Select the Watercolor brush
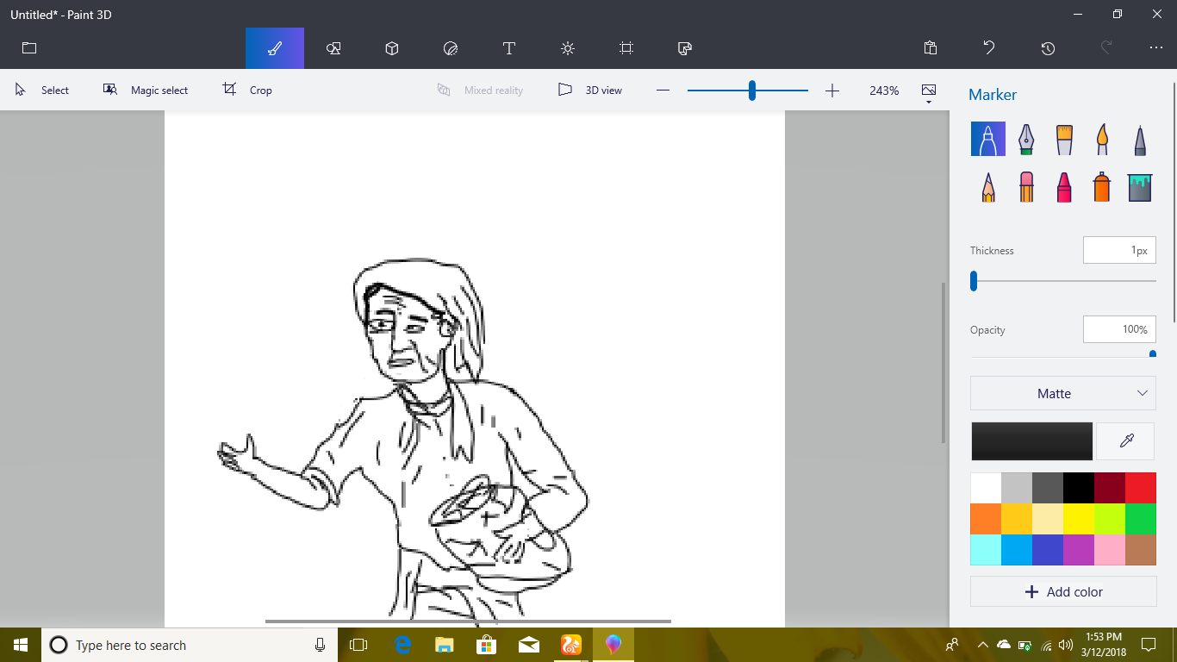Viewport: 1177px width, 662px height. click(1102, 139)
